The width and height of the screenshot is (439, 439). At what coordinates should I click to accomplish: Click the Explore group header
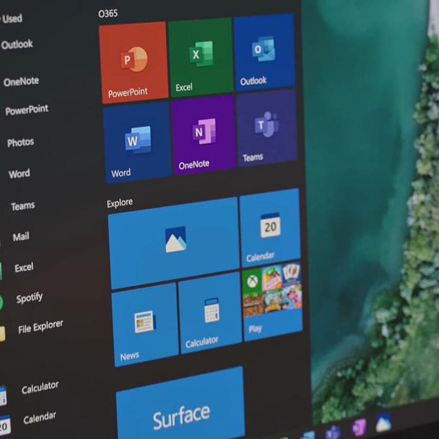coord(120,203)
